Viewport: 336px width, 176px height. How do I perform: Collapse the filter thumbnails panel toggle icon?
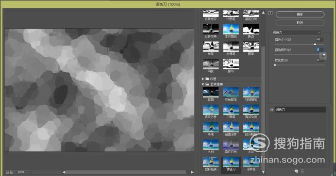[270, 13]
